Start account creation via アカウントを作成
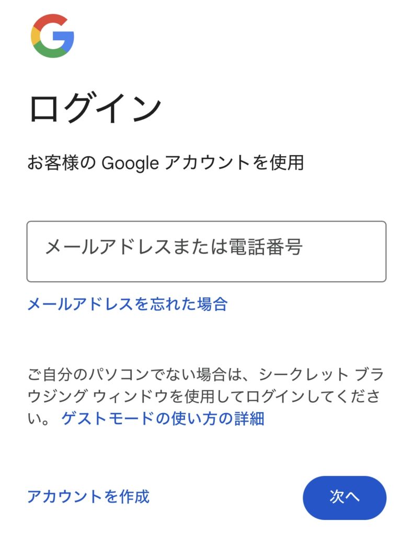413x535 pixels. click(88, 496)
